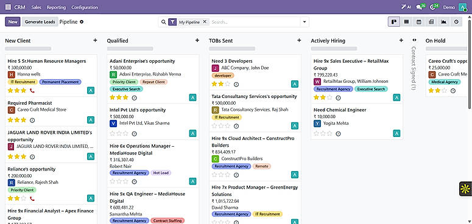Click the New button
This screenshot has height=224, width=472.
13,22
